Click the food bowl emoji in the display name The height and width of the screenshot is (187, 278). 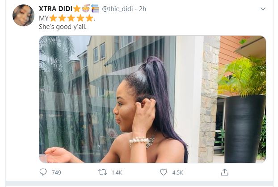[86, 9]
